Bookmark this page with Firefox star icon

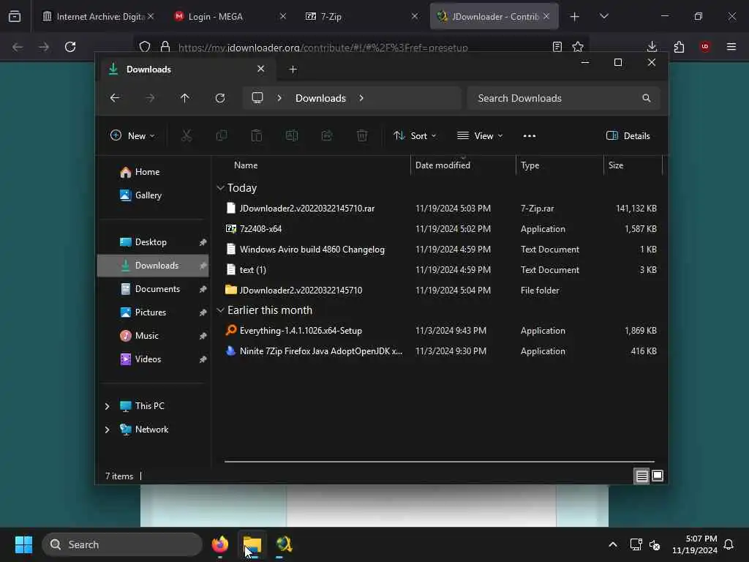(x=578, y=47)
